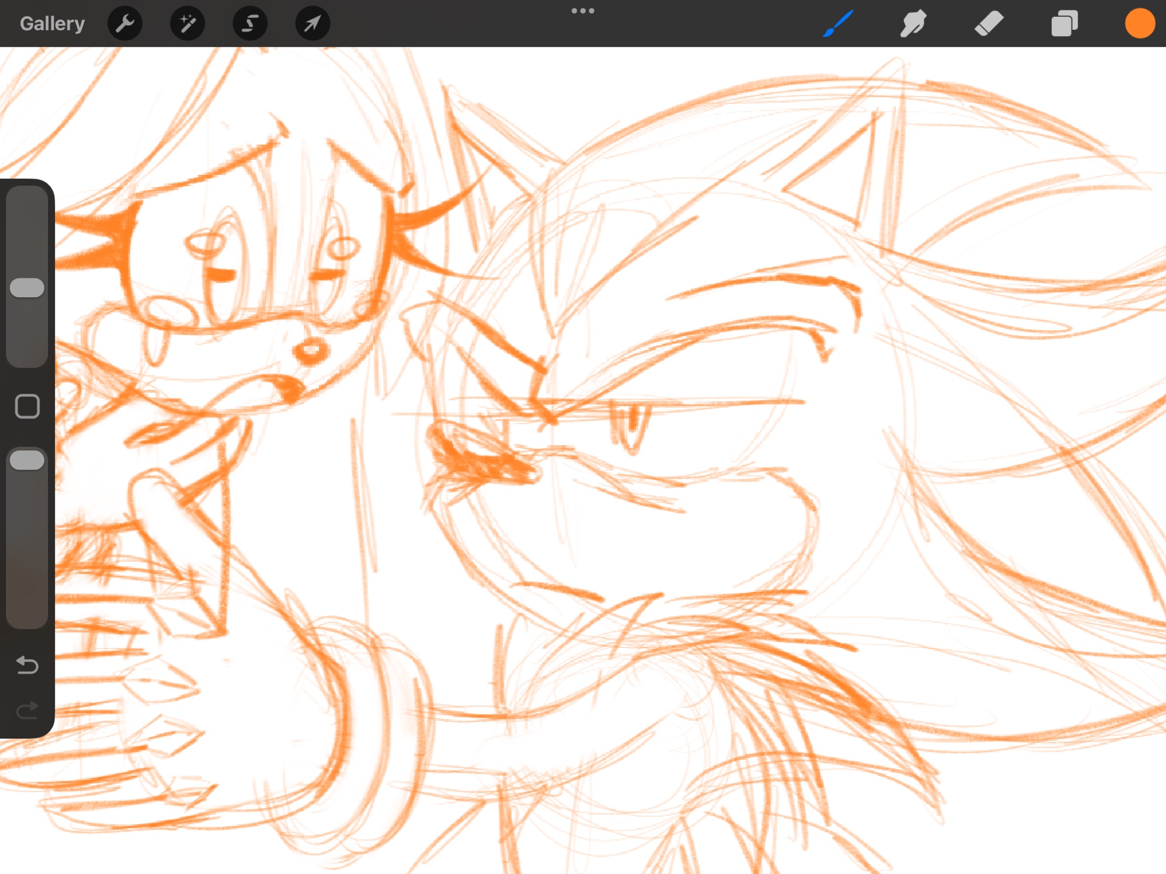Open the Gallery view
This screenshot has width=1166, height=874.
[52, 24]
